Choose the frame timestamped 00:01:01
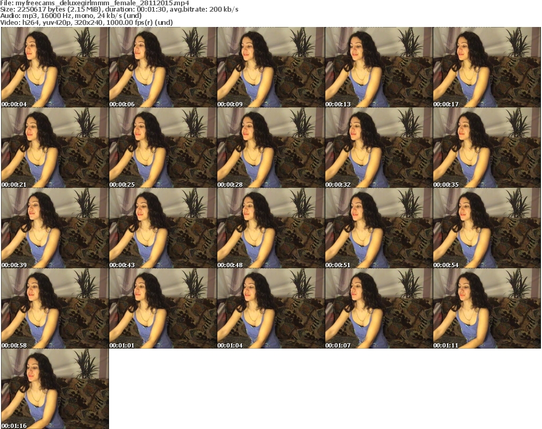Image resolution: width=542 pixels, height=429 pixels. tap(163, 308)
